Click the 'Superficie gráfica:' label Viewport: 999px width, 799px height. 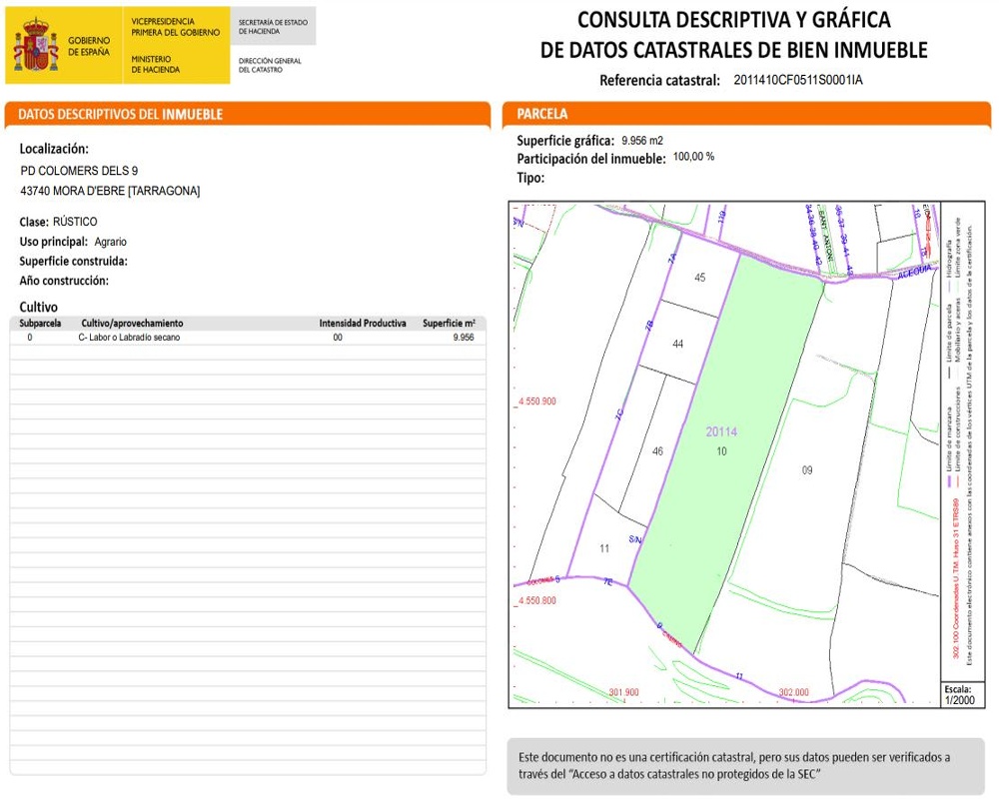coord(565,141)
